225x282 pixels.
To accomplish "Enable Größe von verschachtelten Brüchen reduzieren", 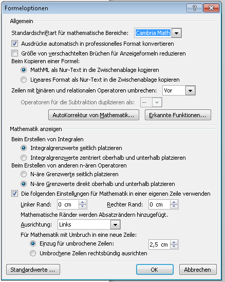I will point(14,53).
